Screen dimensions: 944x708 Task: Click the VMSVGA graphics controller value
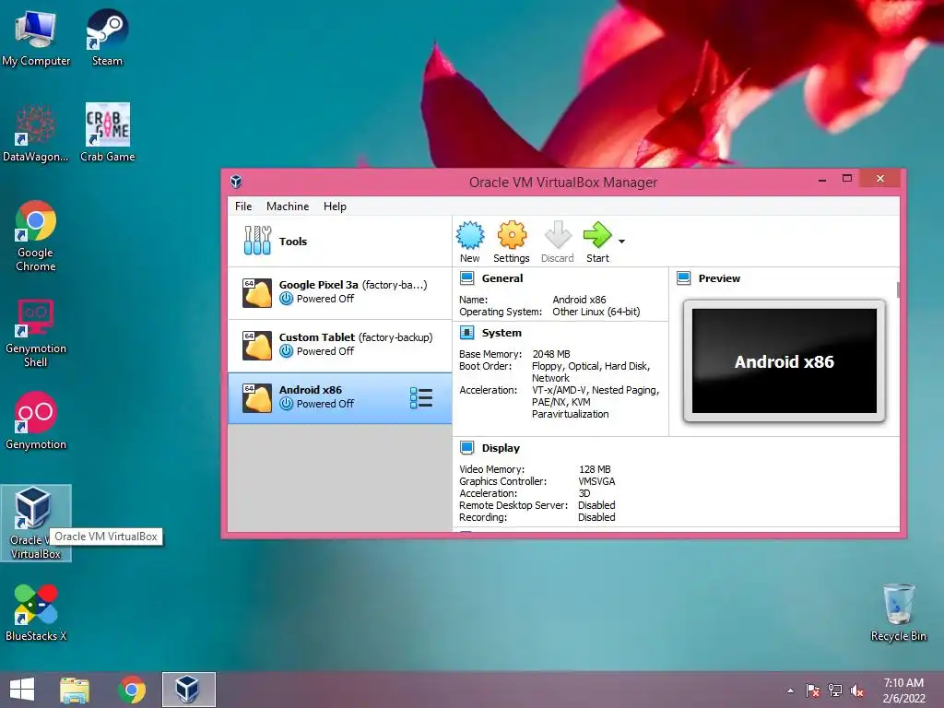coord(596,481)
